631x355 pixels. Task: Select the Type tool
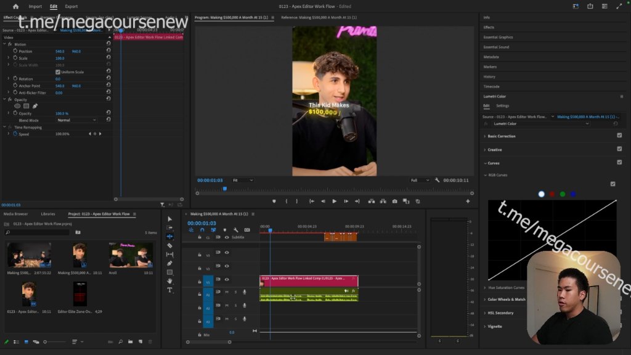coord(170,290)
